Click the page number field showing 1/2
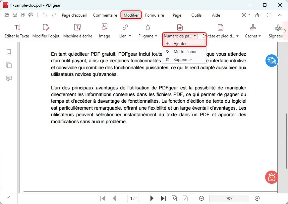 point(133,198)
